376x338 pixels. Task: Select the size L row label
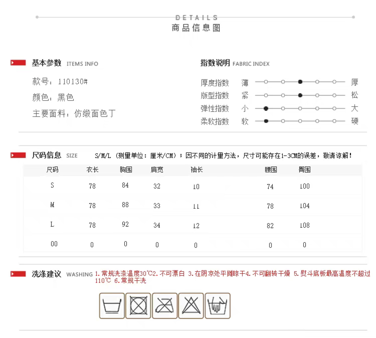[52, 224]
